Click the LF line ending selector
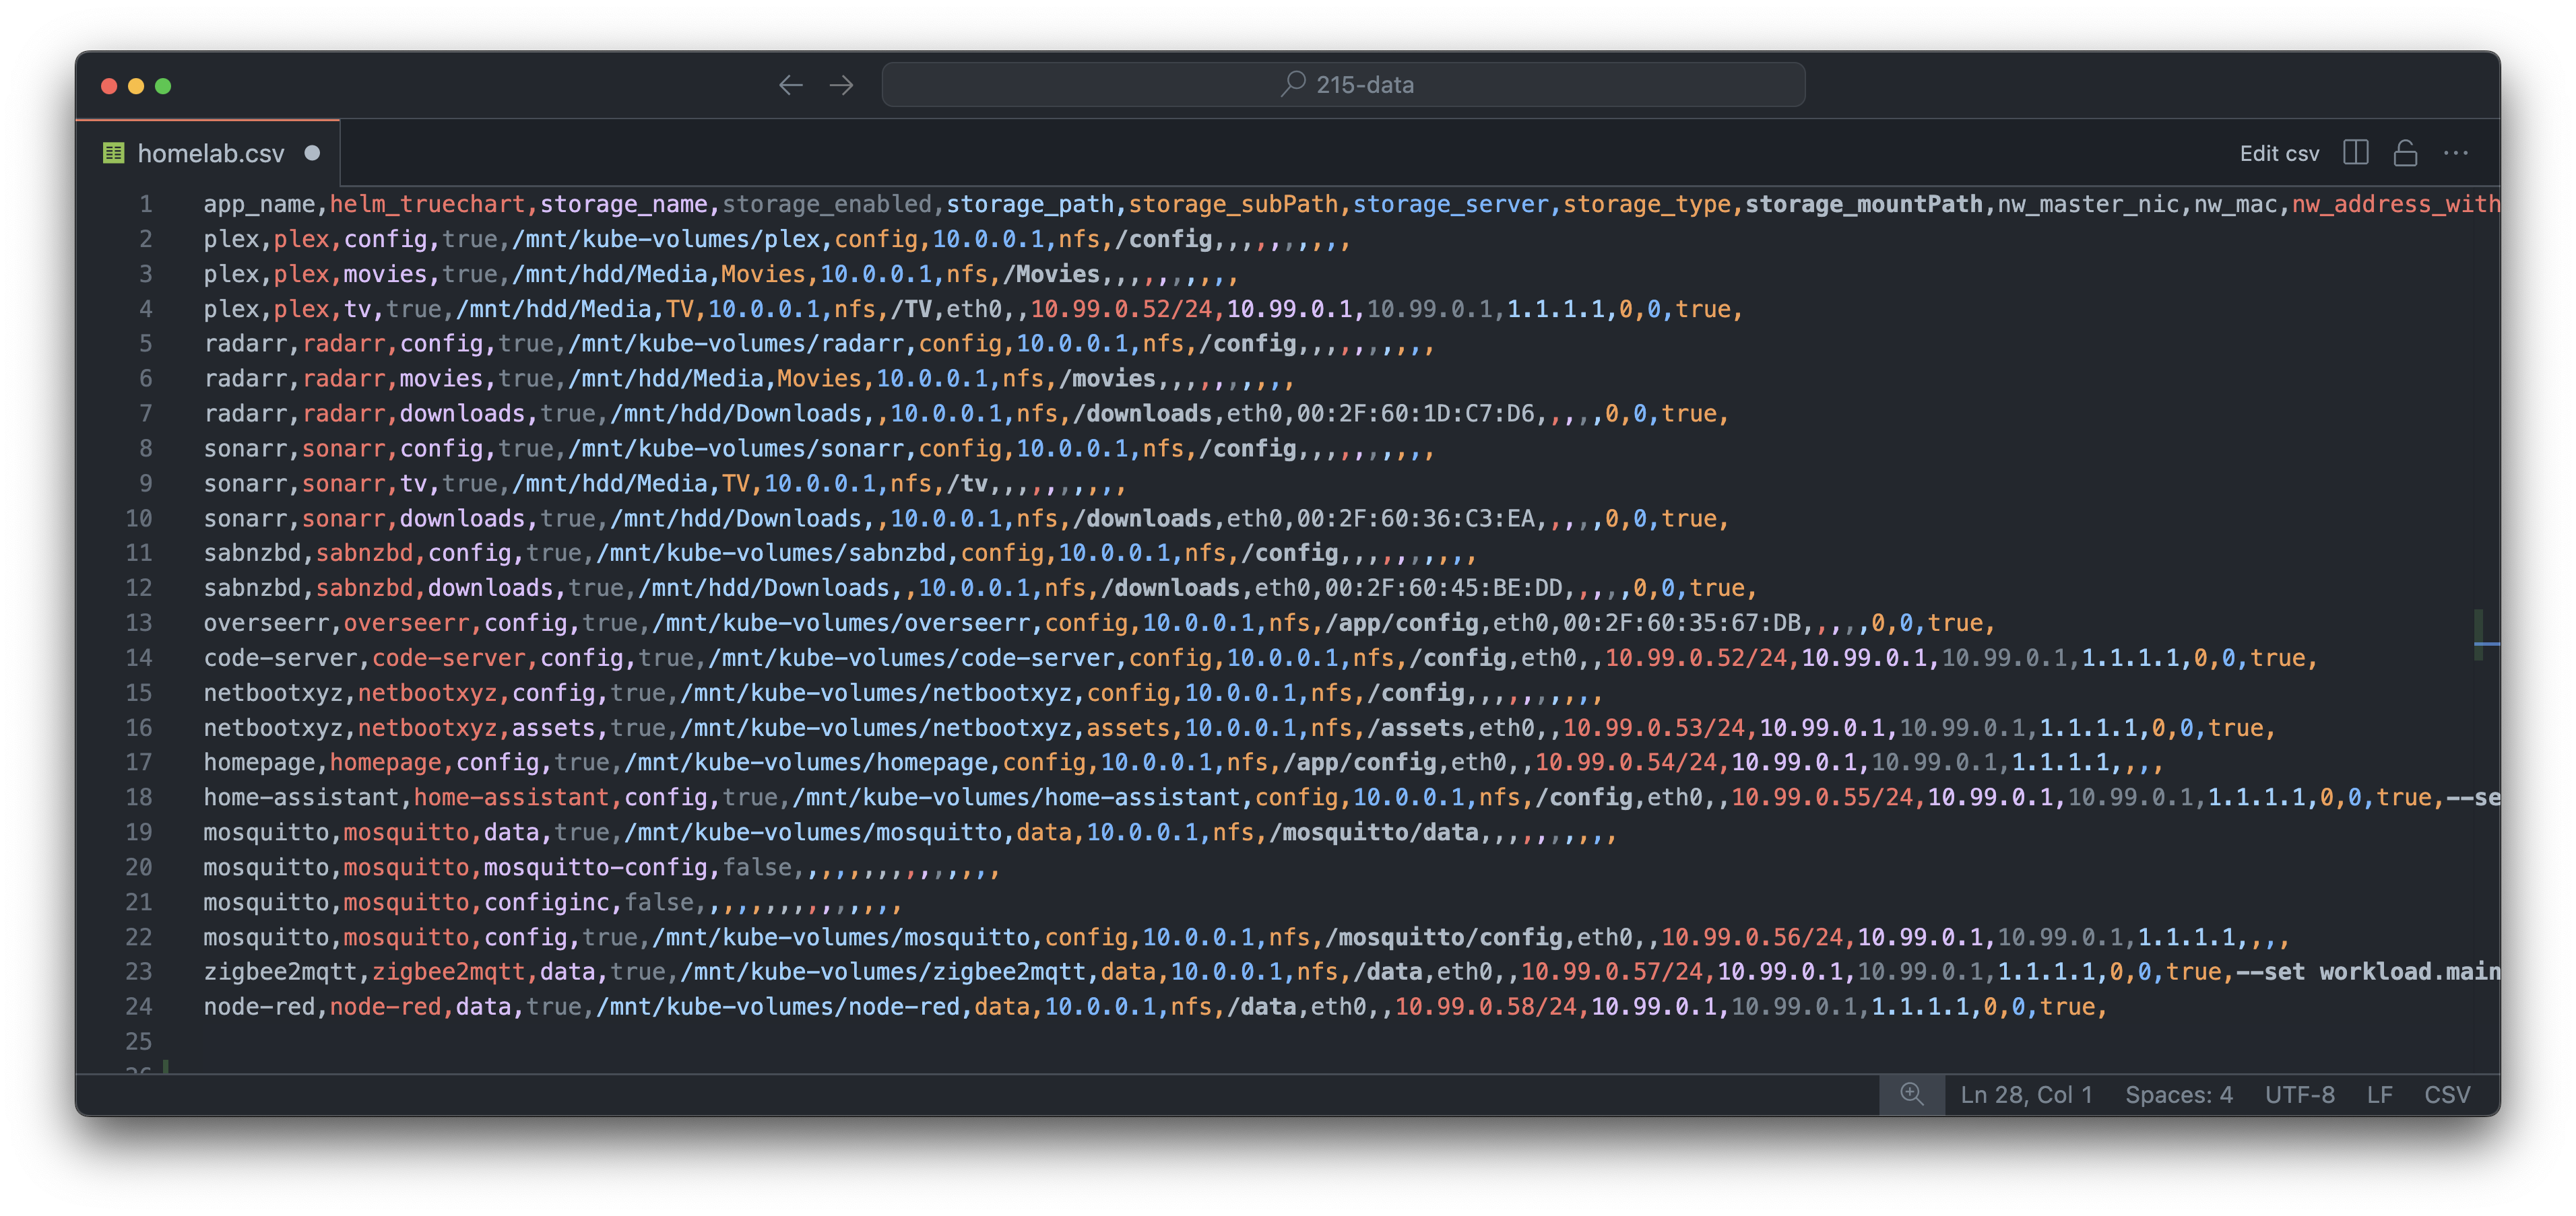The height and width of the screenshot is (1216, 2576). pos(2379,1094)
